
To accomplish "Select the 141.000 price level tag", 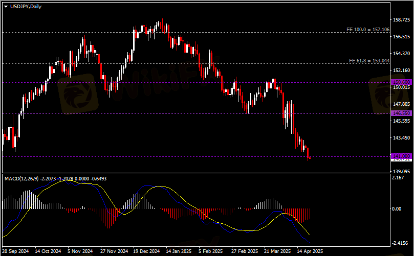I will click(401, 156).
